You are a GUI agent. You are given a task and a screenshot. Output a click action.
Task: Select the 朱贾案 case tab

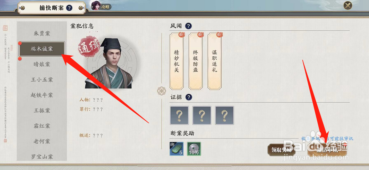point(42,34)
